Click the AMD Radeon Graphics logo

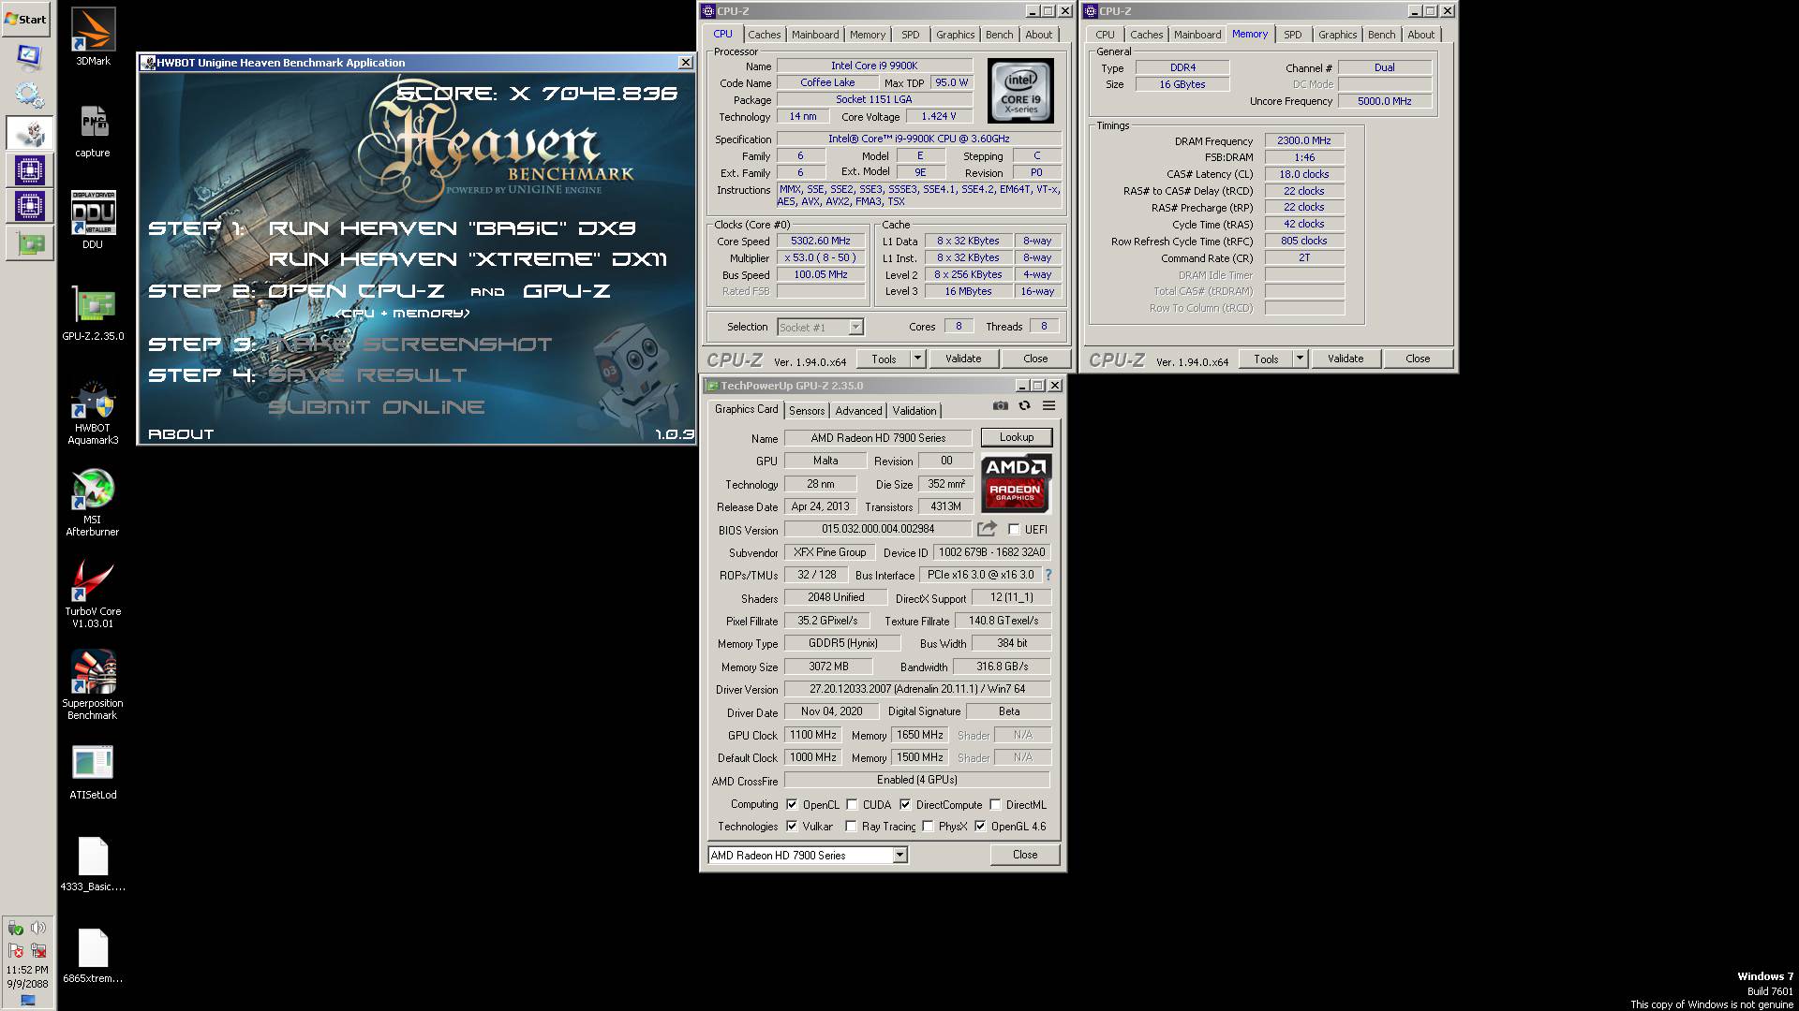(x=1017, y=484)
